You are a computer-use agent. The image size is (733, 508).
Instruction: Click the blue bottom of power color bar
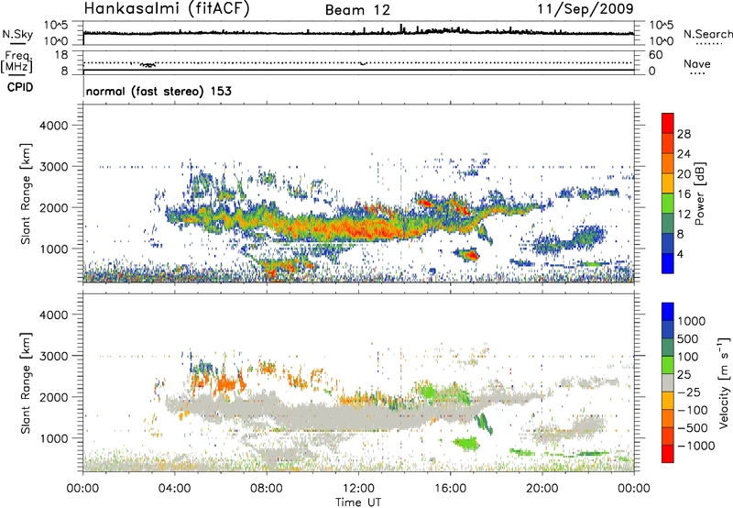[x=668, y=264]
